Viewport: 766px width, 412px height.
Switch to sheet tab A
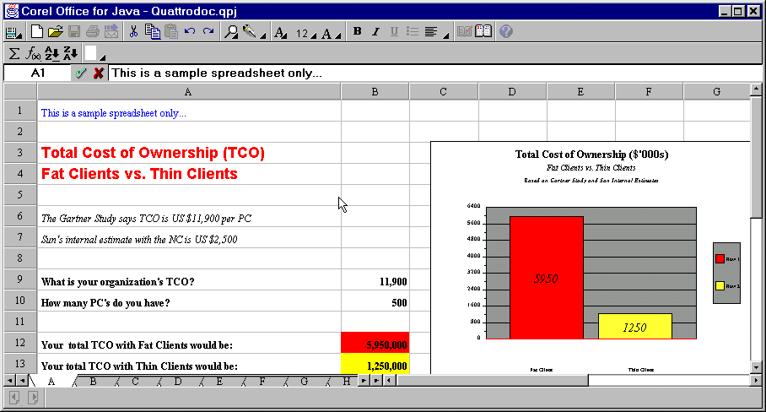coord(51,382)
